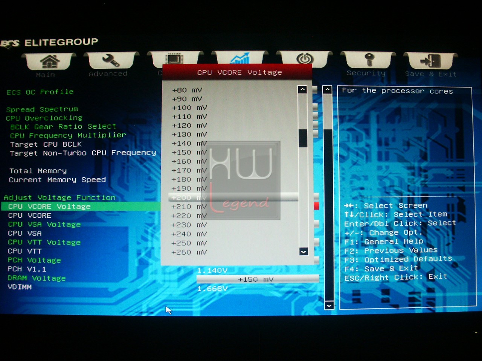This screenshot has height=361, width=482.
Task: Click the Current Memory Speed row
Action: [x=57, y=180]
